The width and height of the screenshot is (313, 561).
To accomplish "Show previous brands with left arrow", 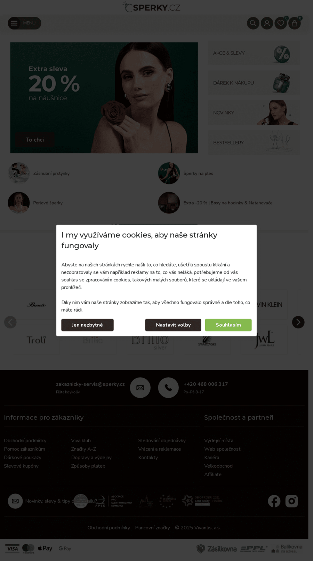I will point(10,322).
